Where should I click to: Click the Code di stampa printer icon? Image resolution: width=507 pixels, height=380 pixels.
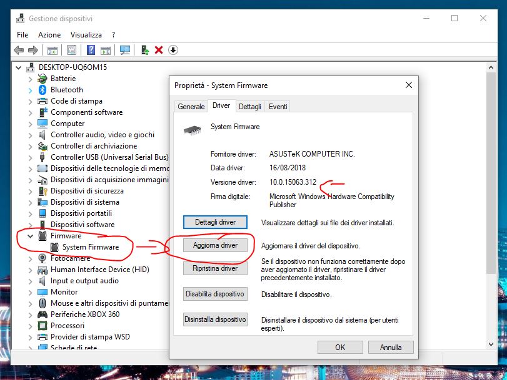coord(43,101)
